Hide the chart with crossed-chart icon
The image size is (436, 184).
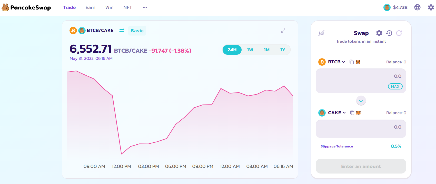[321, 33]
